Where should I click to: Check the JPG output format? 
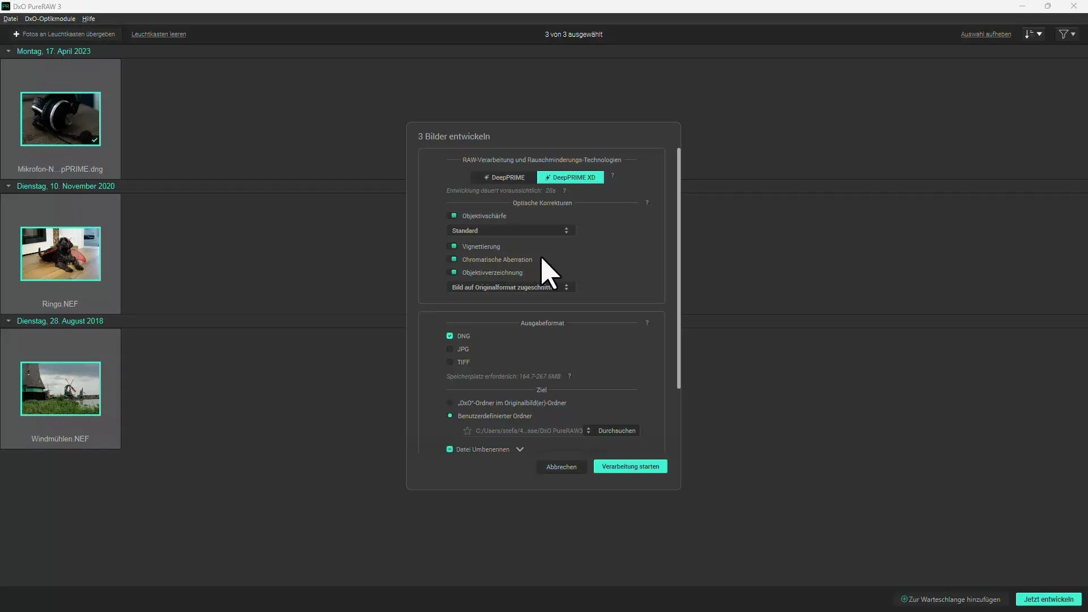[x=449, y=349]
